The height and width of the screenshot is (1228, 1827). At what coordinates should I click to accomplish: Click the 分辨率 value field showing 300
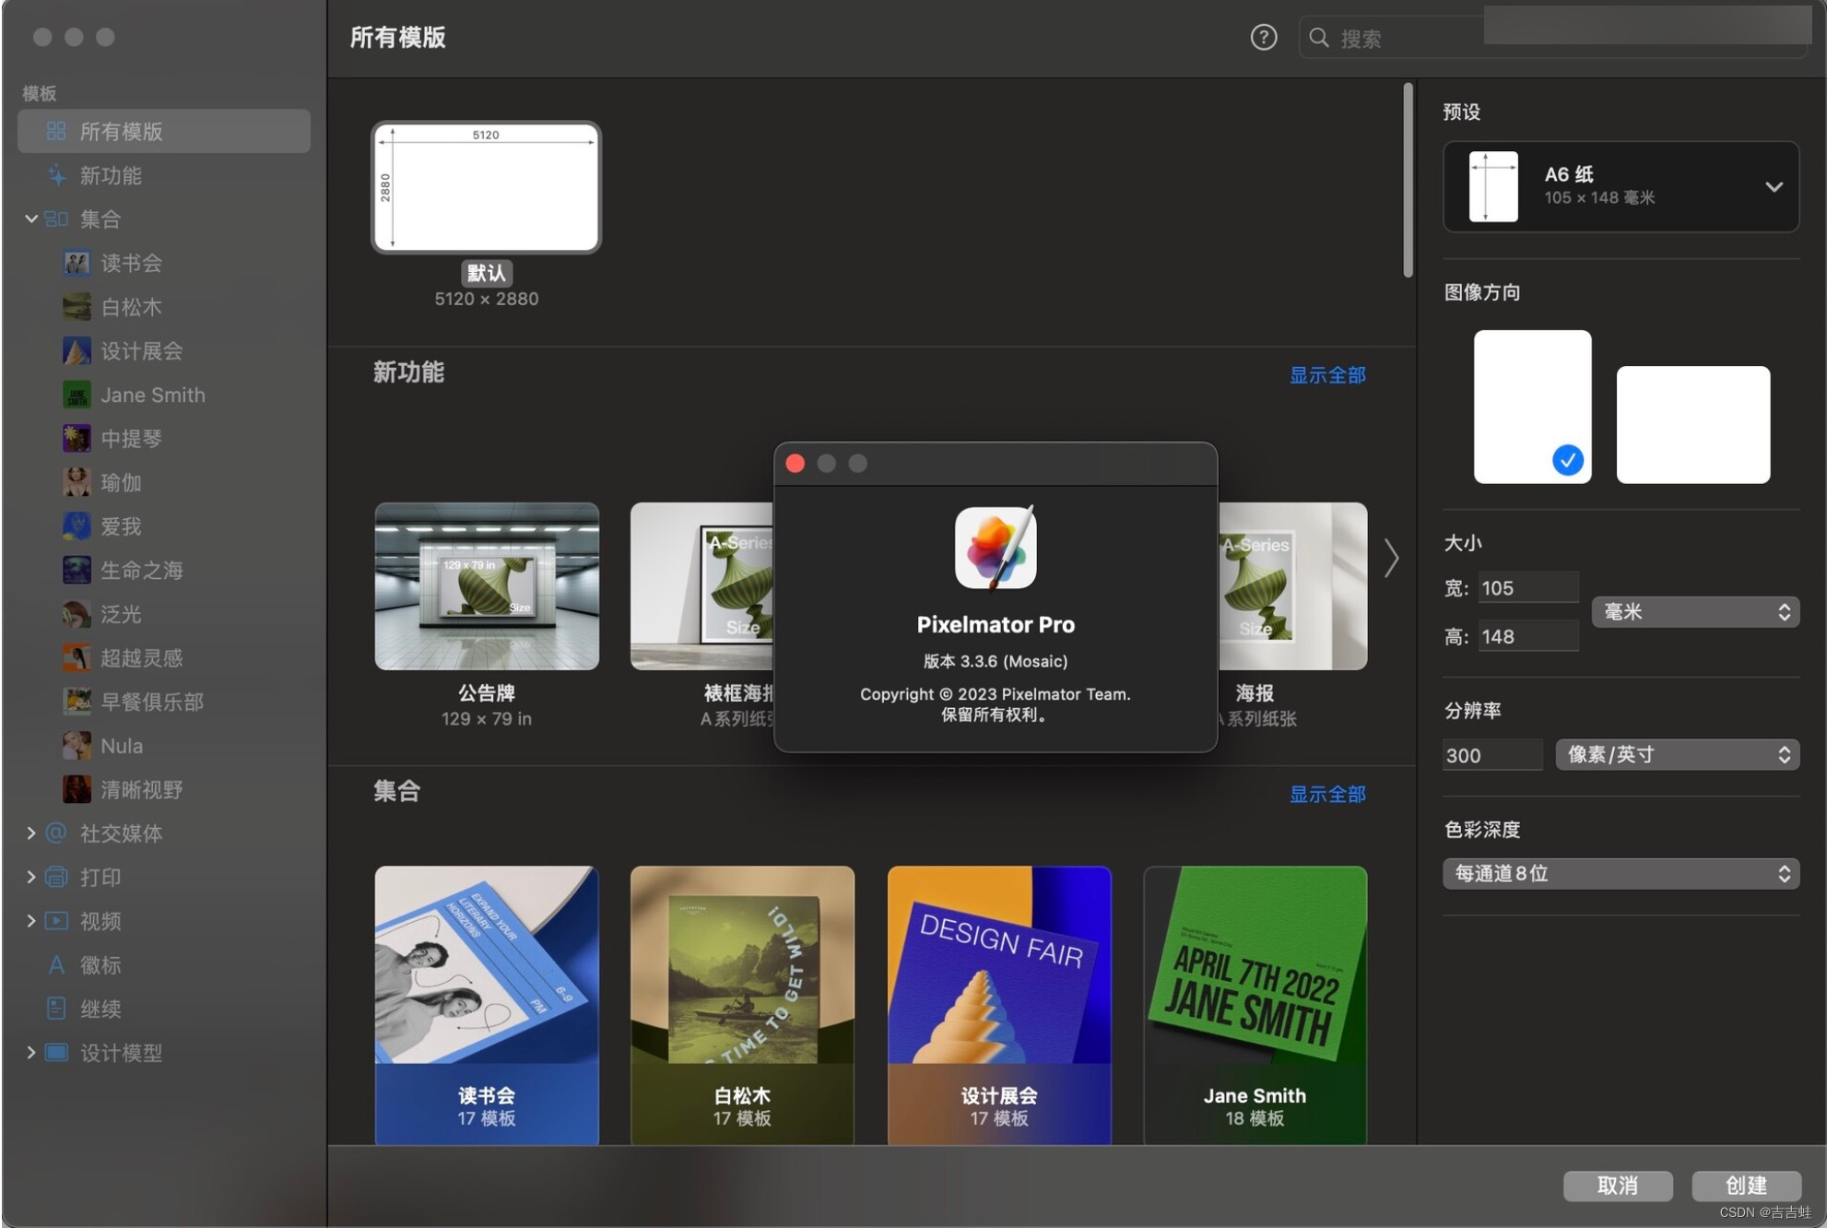coord(1491,755)
